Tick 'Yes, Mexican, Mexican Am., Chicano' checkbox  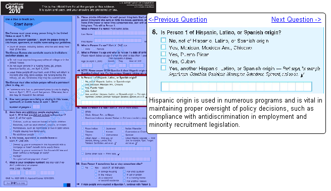(163, 47)
